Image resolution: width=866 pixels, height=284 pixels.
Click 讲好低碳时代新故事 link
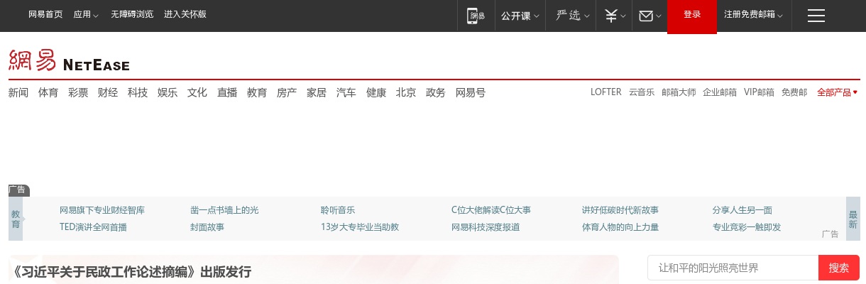[x=620, y=210]
